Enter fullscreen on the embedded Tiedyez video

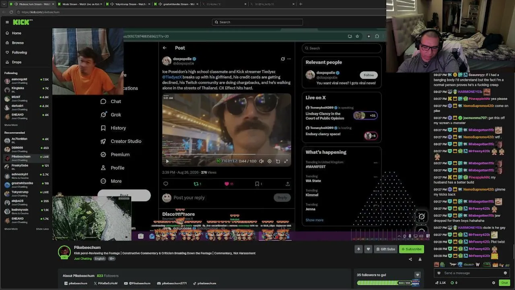tap(286, 161)
